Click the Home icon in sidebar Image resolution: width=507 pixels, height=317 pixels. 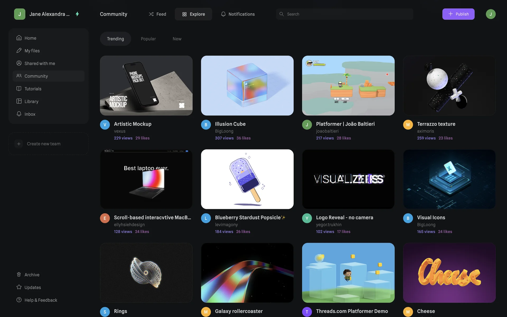click(19, 38)
